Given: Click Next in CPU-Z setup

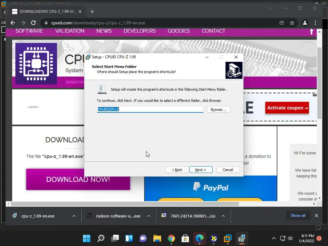Looking at the screenshot, I should click(201, 170).
